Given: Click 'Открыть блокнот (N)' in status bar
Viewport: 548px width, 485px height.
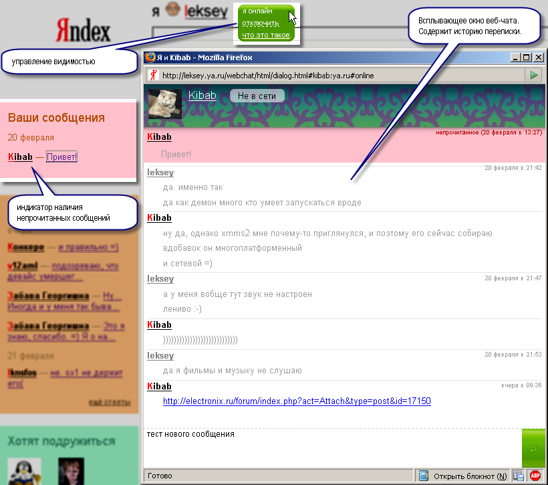Looking at the screenshot, I should [x=470, y=476].
